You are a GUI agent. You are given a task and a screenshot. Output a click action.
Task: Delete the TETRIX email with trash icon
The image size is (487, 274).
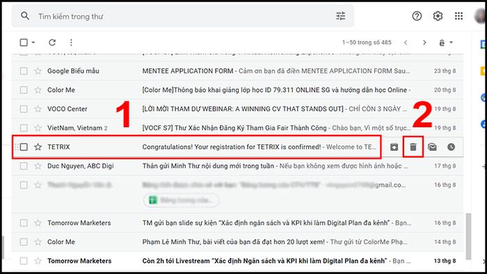coord(413,147)
